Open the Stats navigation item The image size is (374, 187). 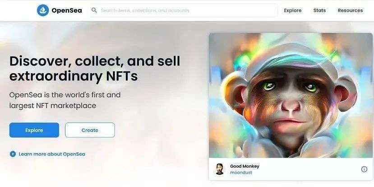click(x=319, y=10)
